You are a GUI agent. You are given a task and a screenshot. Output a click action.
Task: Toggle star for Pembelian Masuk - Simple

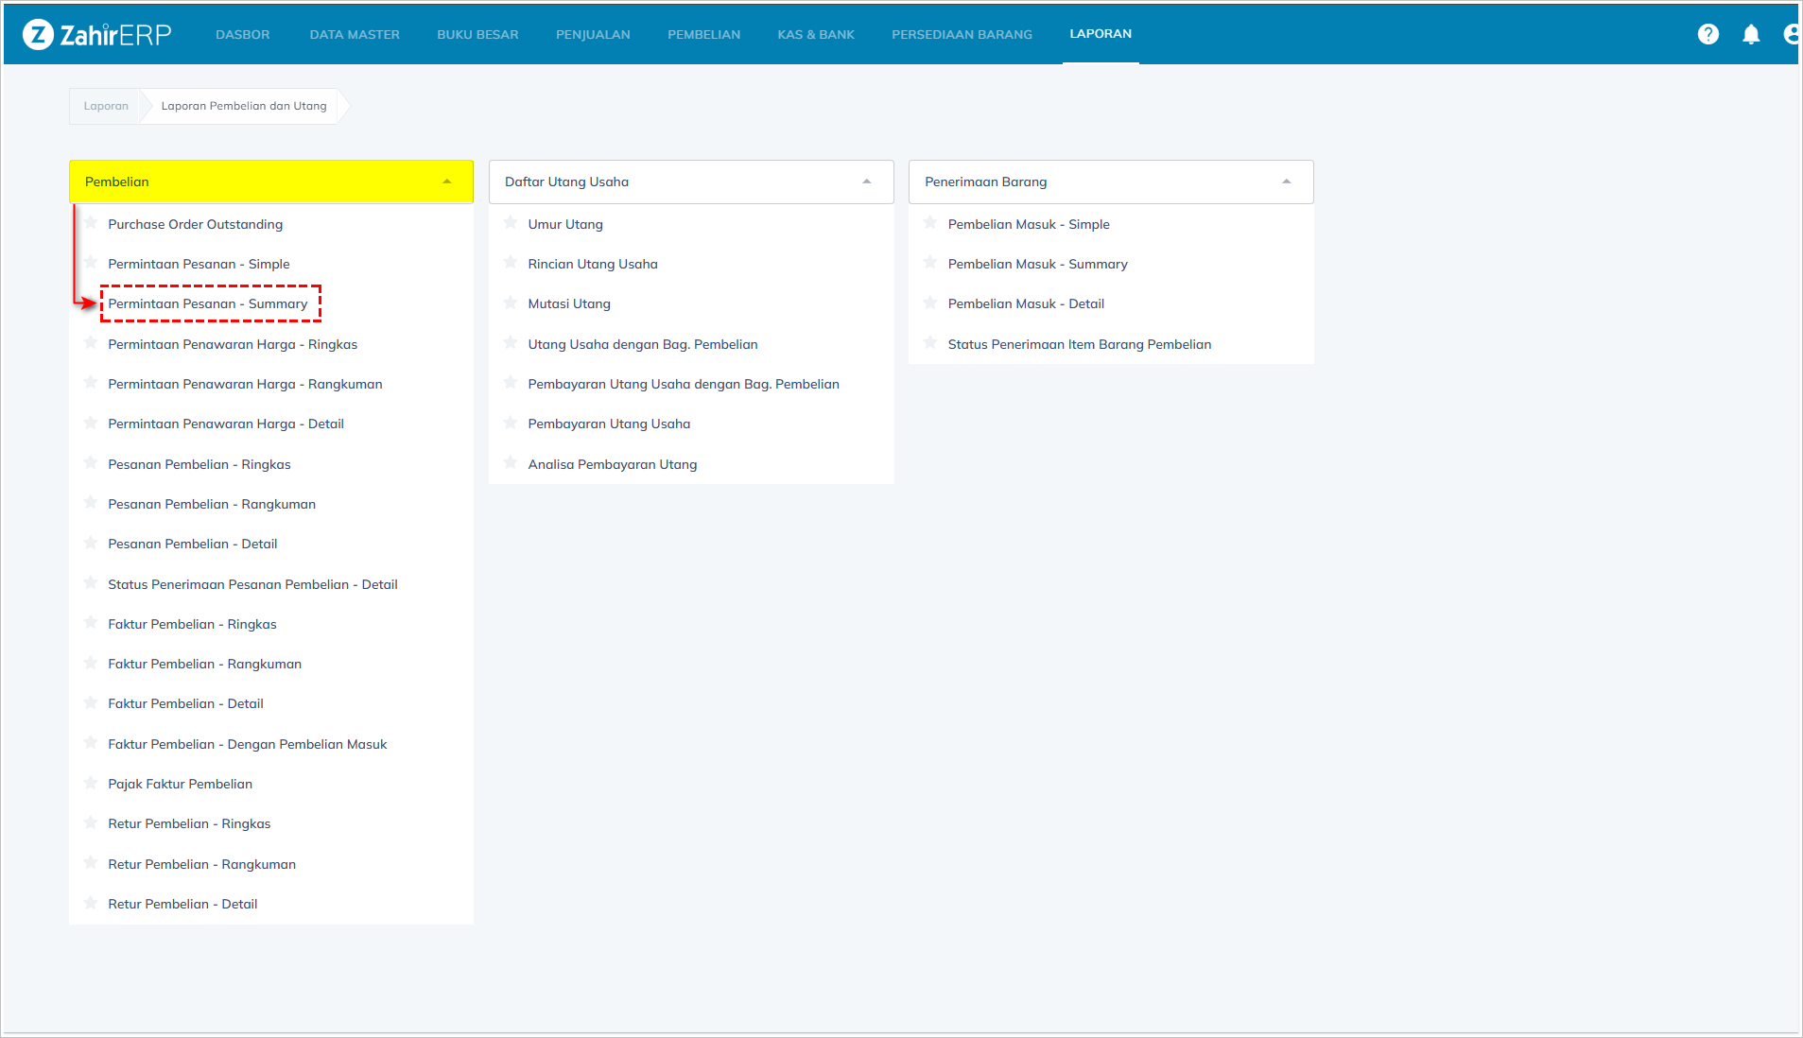(930, 223)
